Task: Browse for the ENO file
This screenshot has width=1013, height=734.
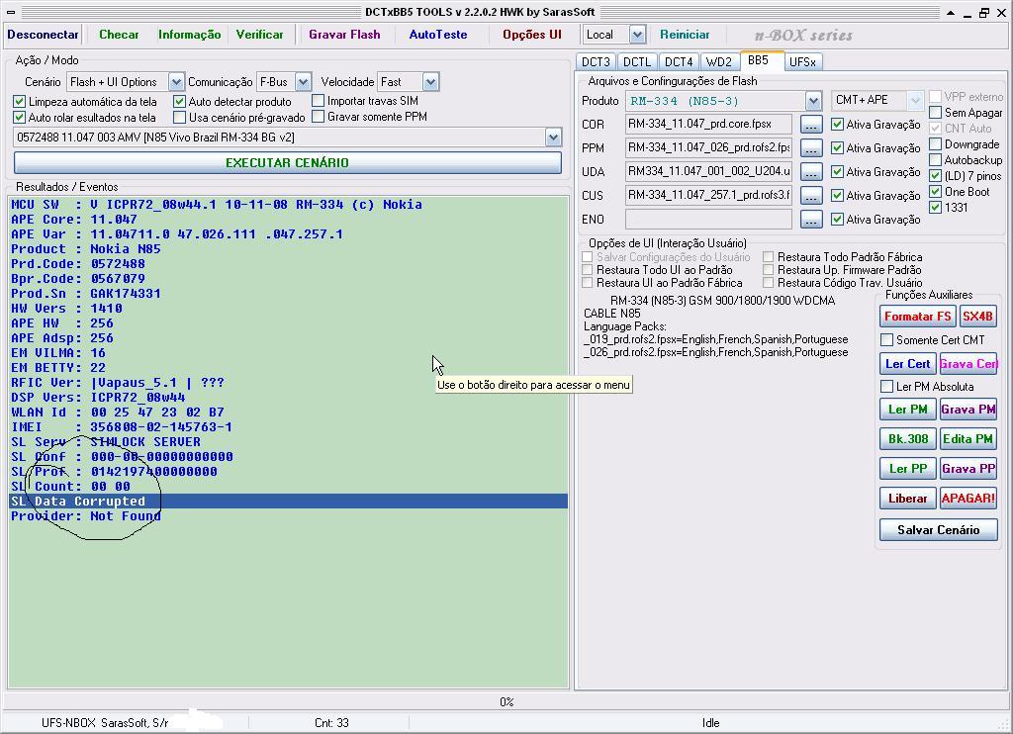Action: [811, 219]
